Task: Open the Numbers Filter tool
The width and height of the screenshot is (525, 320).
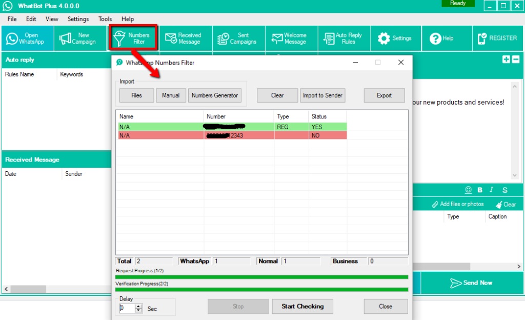Action: (x=133, y=38)
